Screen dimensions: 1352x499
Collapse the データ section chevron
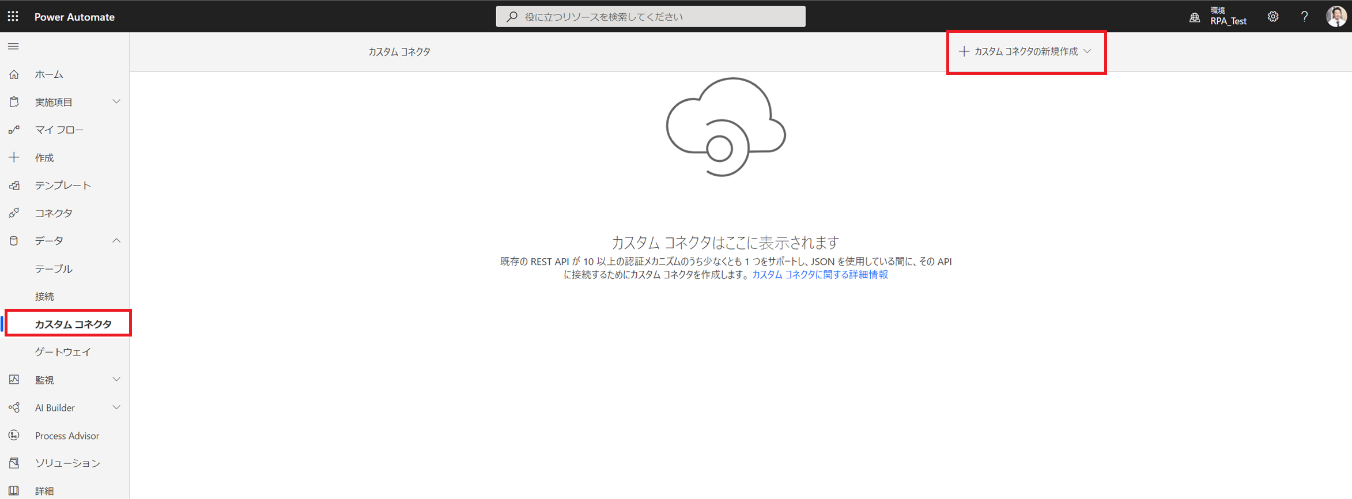click(x=116, y=240)
